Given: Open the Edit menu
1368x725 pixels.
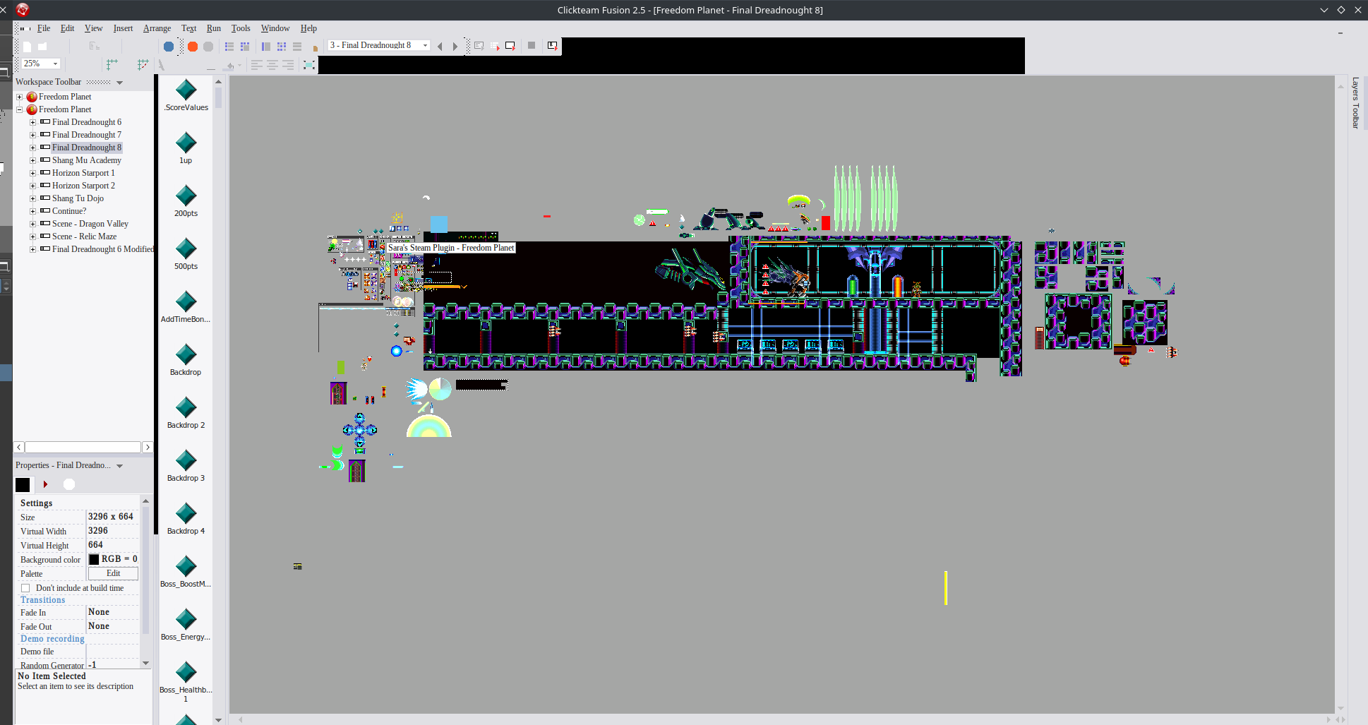Looking at the screenshot, I should pyautogui.click(x=67, y=28).
